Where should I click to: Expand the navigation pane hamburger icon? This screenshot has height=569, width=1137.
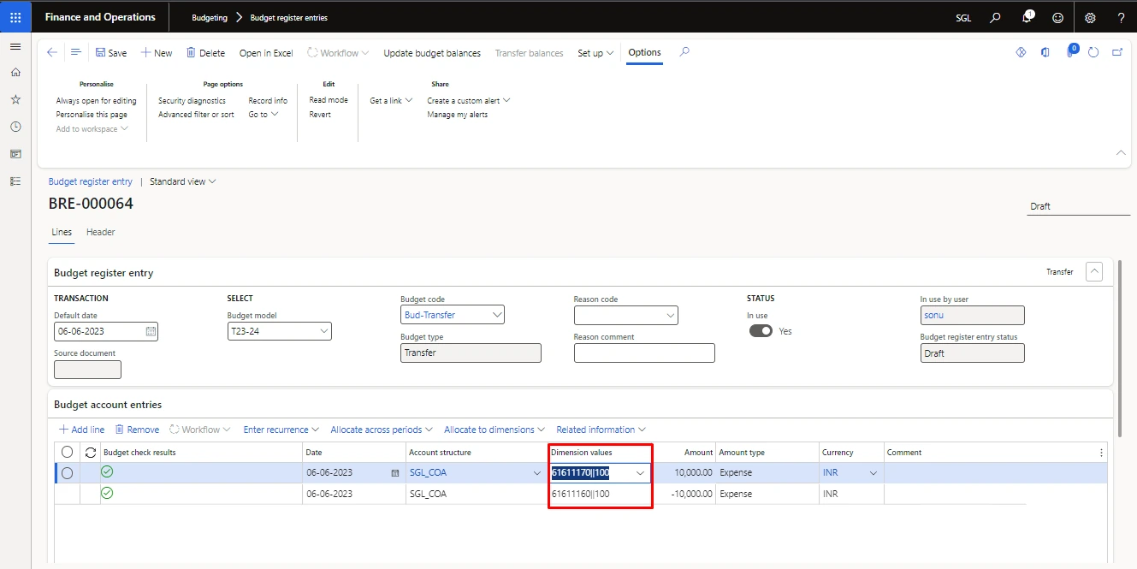pyautogui.click(x=15, y=46)
